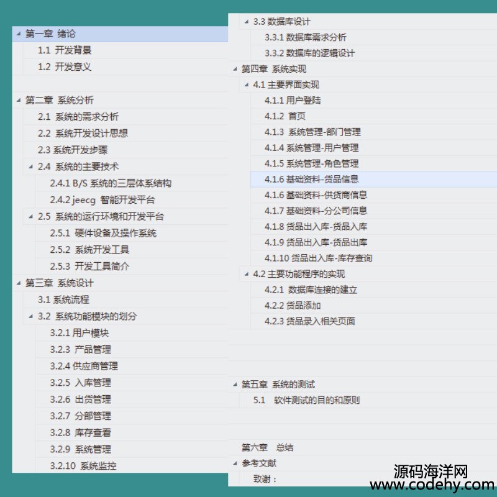
Task: Collapse the 参考文献 triangle
Action: click(x=235, y=463)
